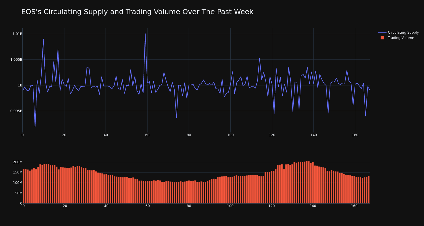The height and width of the screenshot is (226, 424).
Task: Click the tallest volume bar near x=137
Action: pos(307,182)
